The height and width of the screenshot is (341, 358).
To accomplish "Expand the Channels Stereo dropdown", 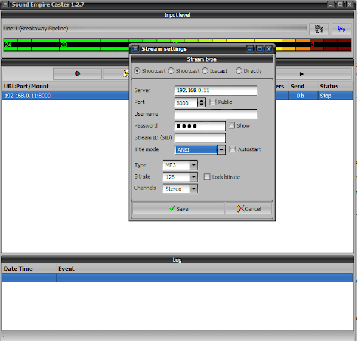I will (193, 189).
